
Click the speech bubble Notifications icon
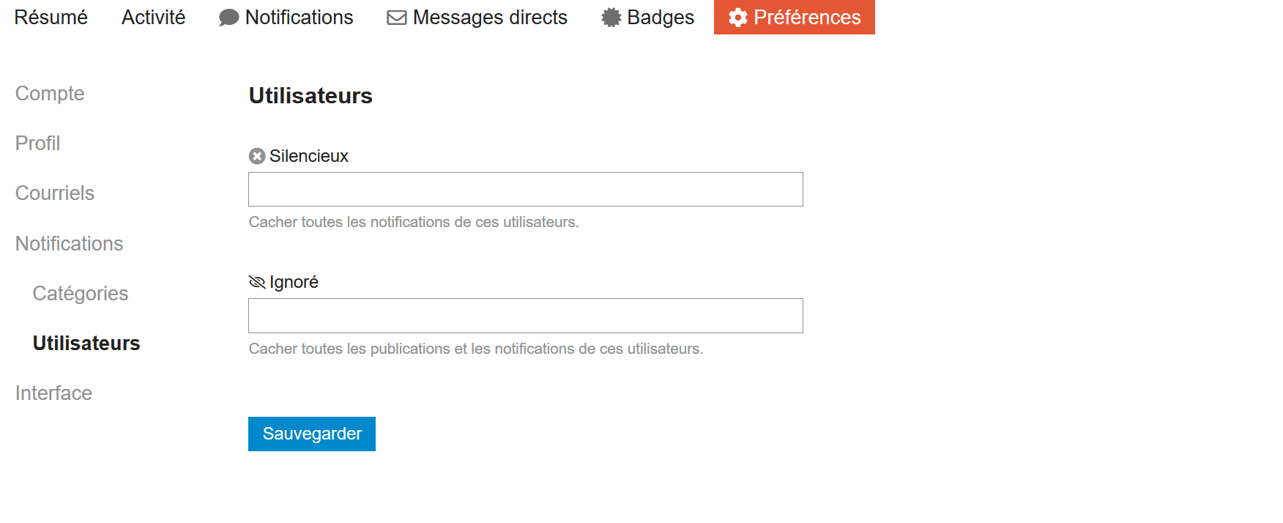pyautogui.click(x=228, y=18)
